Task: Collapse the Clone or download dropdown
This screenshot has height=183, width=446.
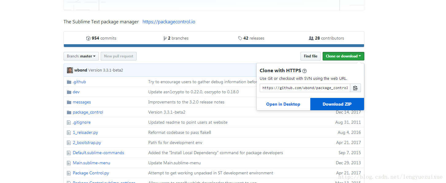Action: click(343, 56)
